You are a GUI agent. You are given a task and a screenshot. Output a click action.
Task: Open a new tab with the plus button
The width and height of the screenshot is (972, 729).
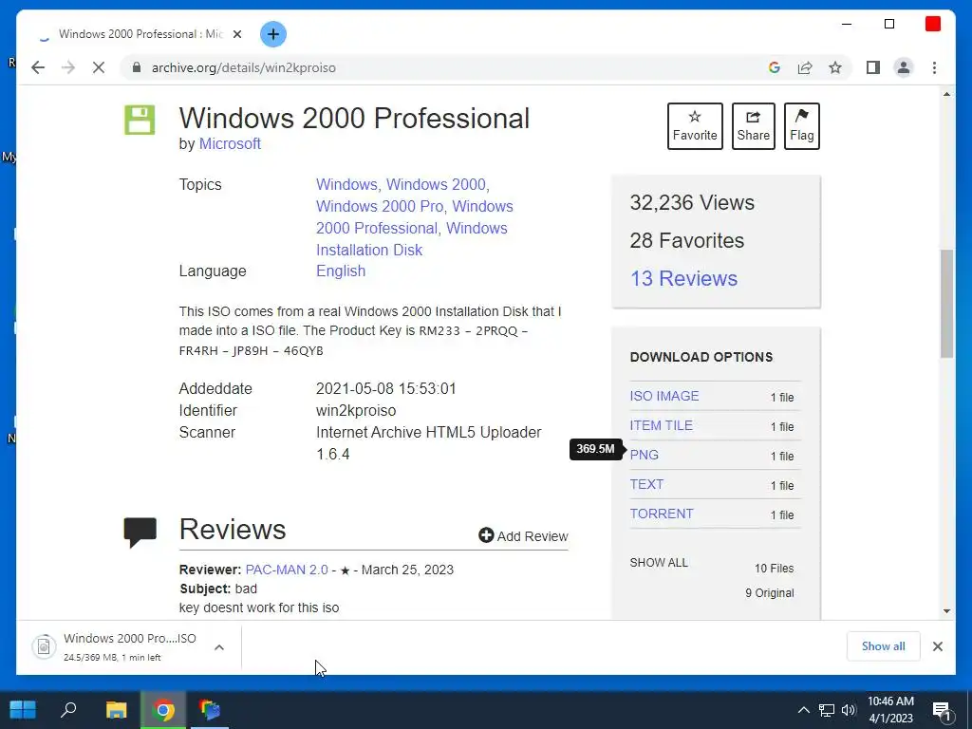coord(273,34)
